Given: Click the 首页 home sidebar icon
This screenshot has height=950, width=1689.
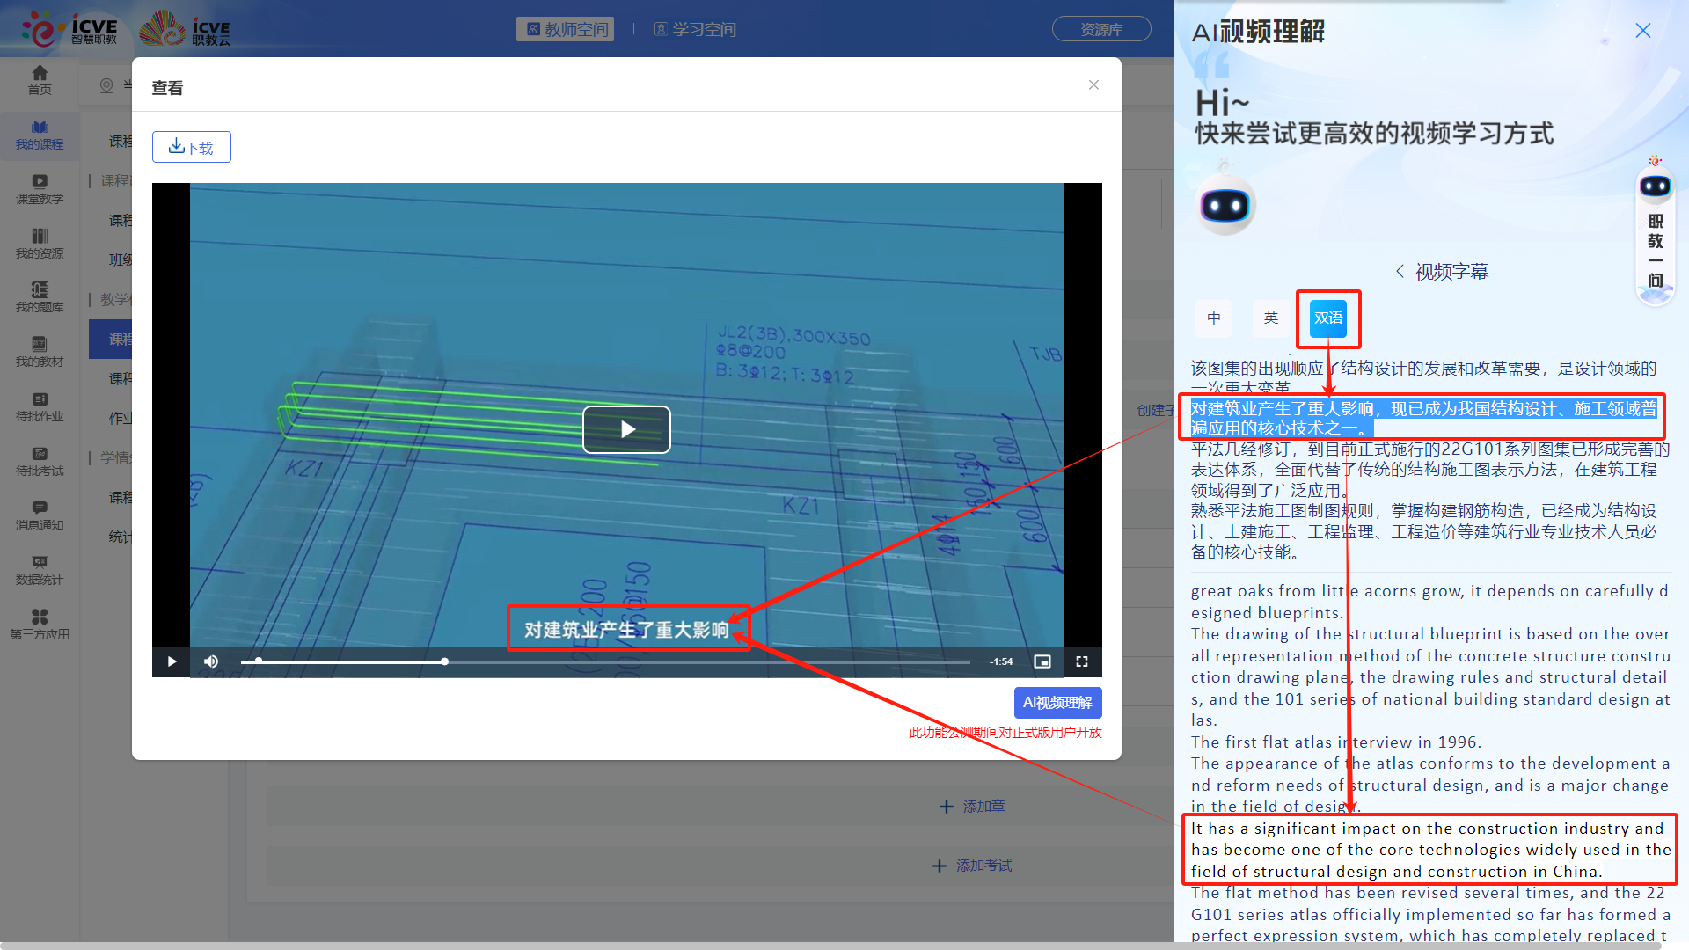Looking at the screenshot, I should [x=40, y=79].
